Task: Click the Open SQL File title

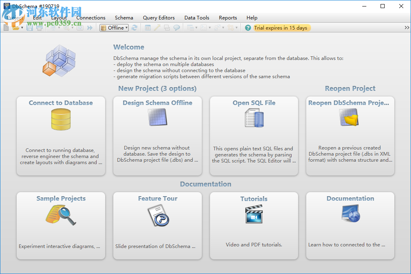Action: click(254, 103)
